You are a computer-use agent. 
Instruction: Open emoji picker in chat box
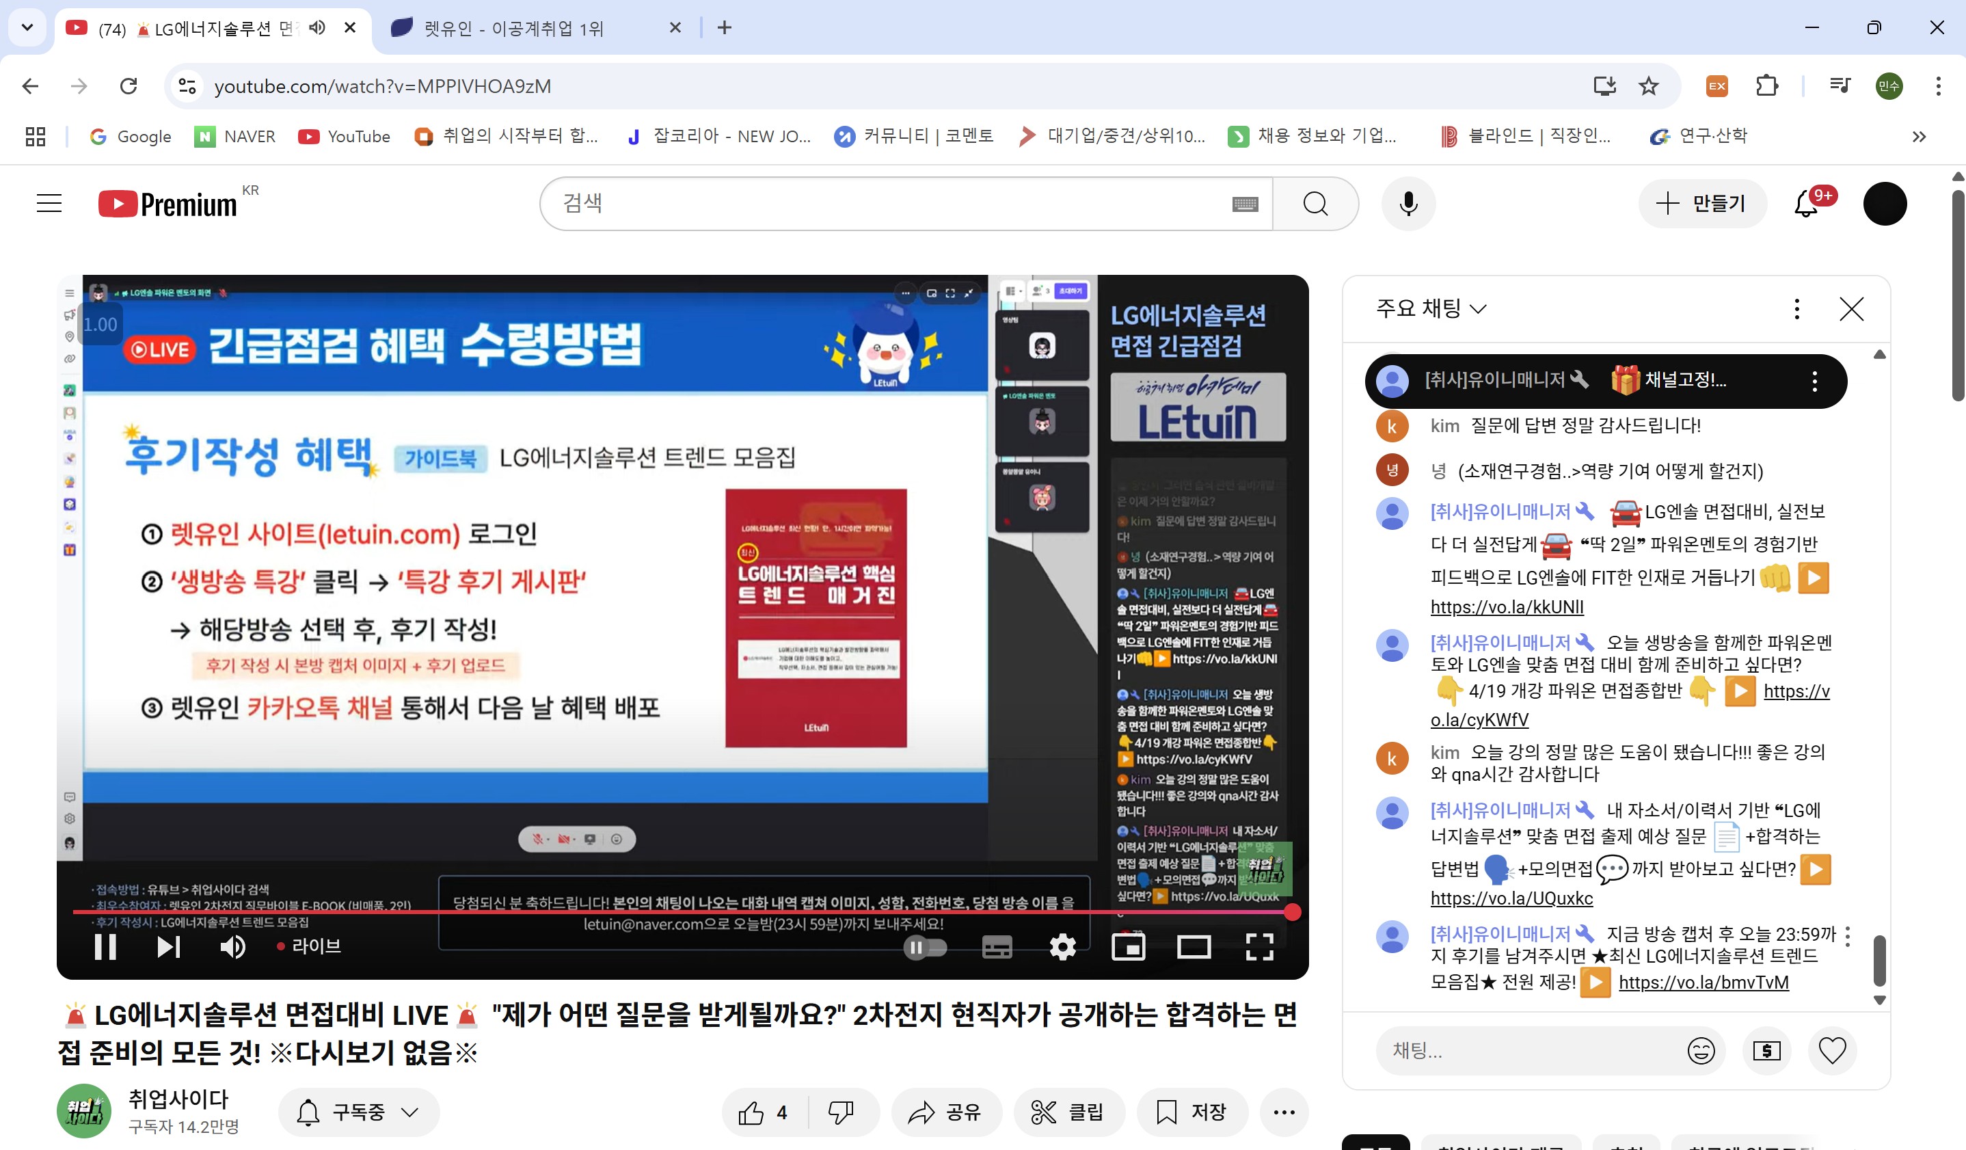tap(1700, 1050)
